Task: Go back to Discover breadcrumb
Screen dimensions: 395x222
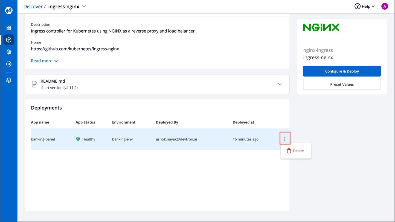Action: point(33,7)
